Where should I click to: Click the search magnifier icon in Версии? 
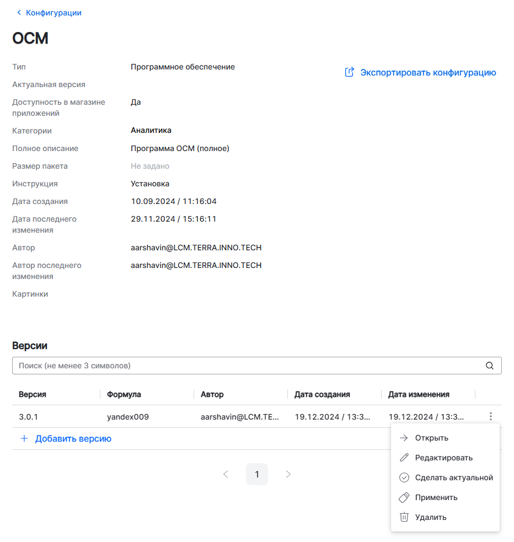click(x=489, y=366)
